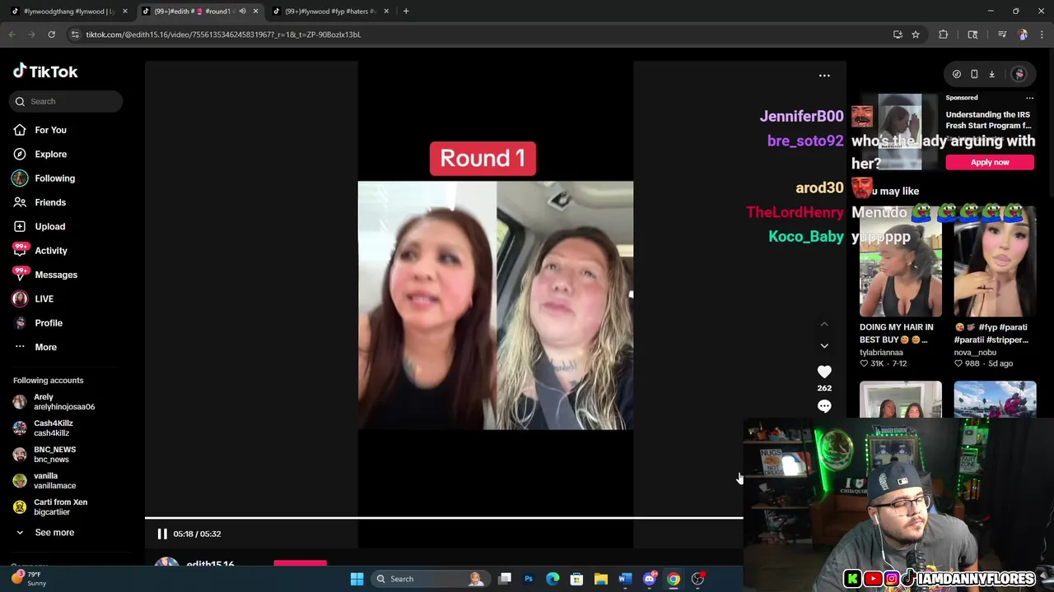Open the nova__nobu recommended video thumbnail
Viewport: 1054px width, 592px height.
[995, 262]
